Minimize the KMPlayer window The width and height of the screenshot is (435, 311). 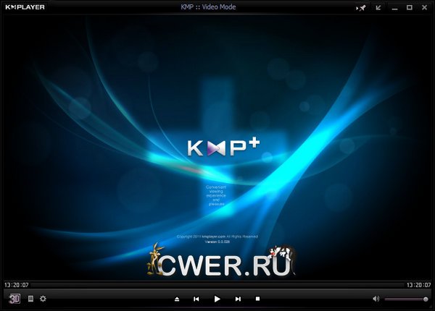tap(395, 8)
